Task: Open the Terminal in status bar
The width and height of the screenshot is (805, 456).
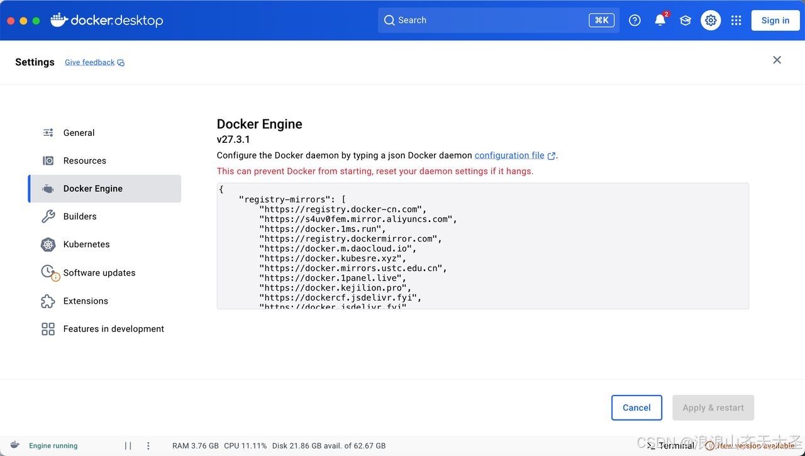Action: [671, 445]
